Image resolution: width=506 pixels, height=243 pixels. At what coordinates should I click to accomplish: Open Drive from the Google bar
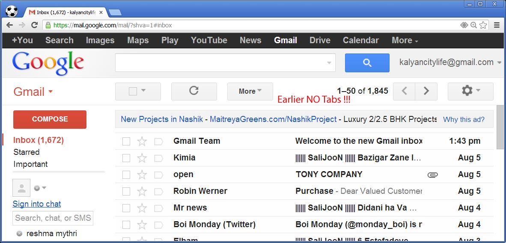pyautogui.click(x=320, y=40)
